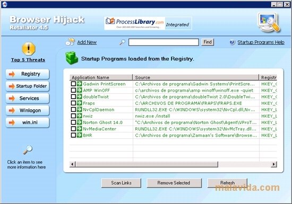Select the NvMediaCenter name
292x204 pixels.
coord(100,129)
